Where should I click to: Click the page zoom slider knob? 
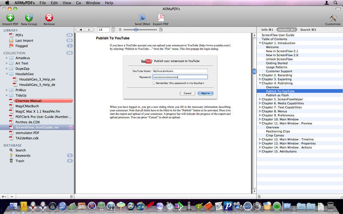click(136, 30)
